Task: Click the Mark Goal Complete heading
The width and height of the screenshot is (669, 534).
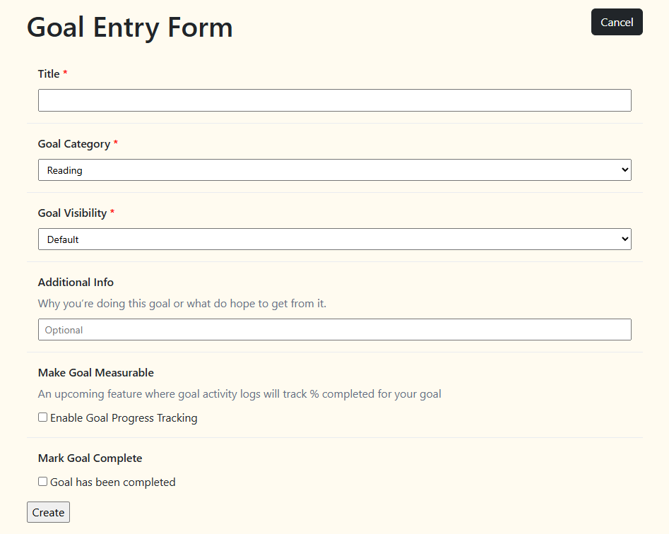Action: point(90,458)
